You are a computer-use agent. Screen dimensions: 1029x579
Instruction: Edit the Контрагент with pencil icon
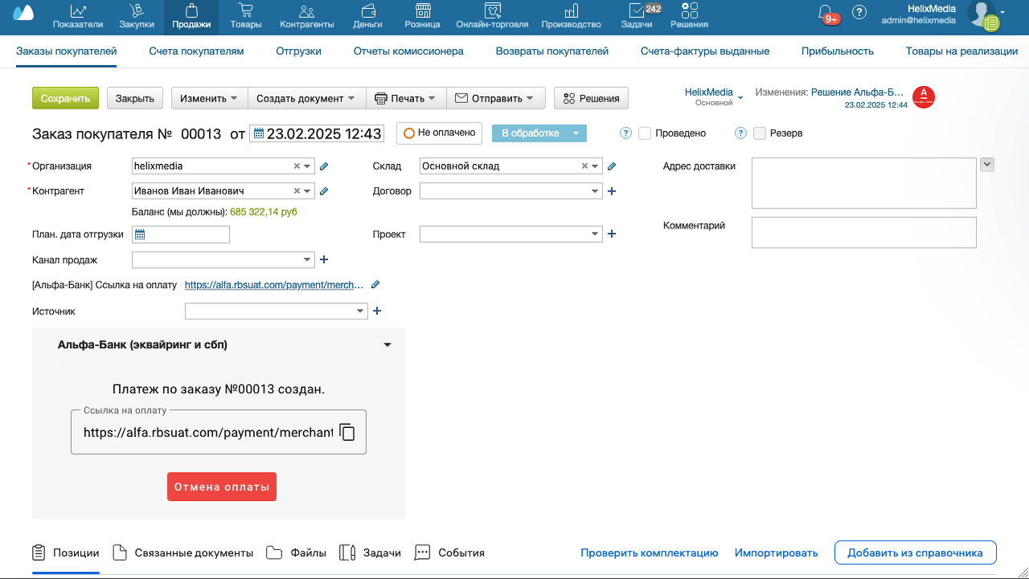[324, 191]
